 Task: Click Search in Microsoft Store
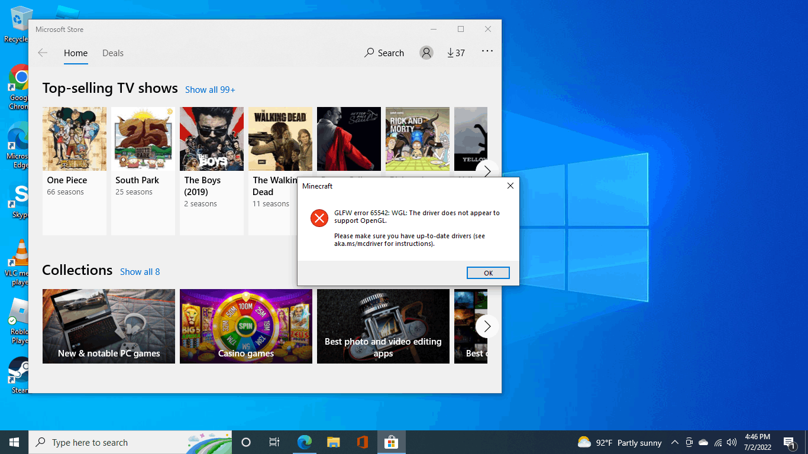click(384, 53)
